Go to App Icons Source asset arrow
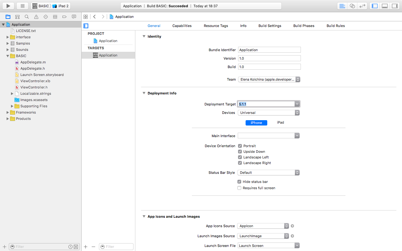 [x=292, y=226]
